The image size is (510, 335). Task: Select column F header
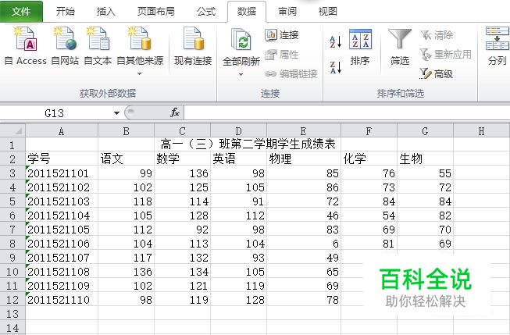tap(369, 131)
